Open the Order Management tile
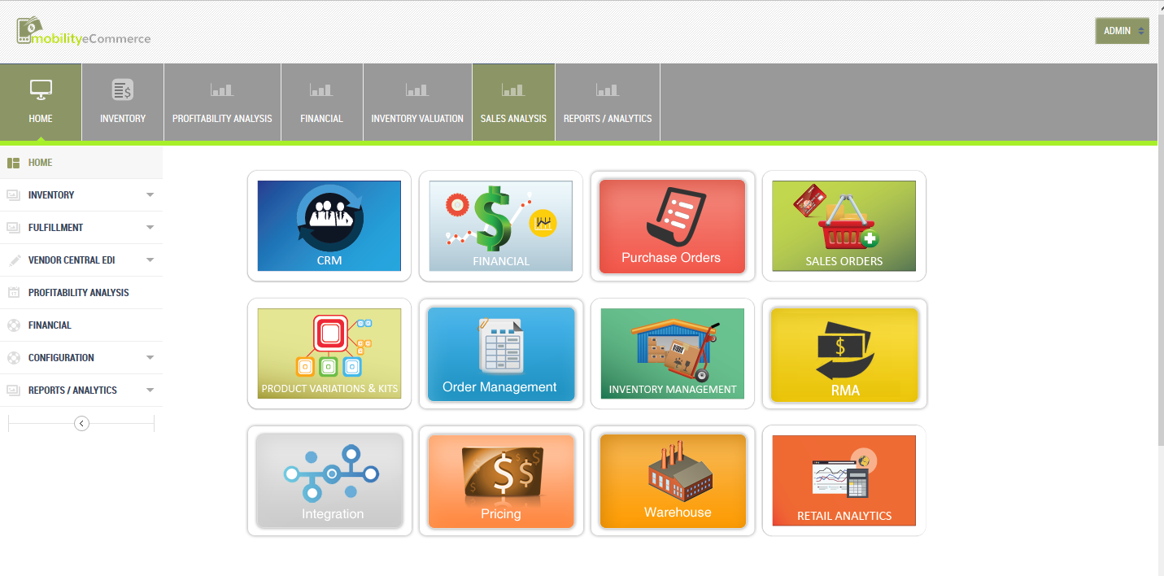Image resolution: width=1164 pixels, height=576 pixels. (x=500, y=353)
